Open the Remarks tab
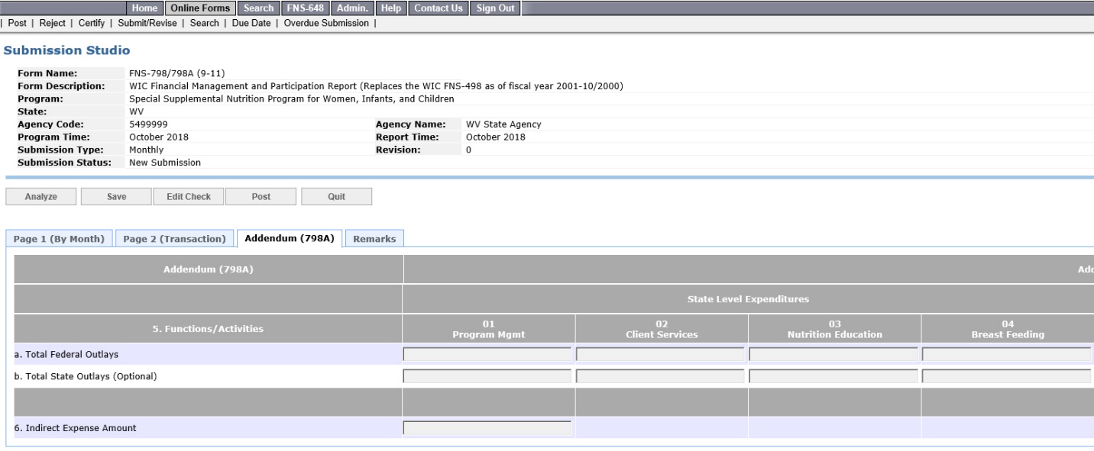The image size is (1094, 451). click(374, 239)
